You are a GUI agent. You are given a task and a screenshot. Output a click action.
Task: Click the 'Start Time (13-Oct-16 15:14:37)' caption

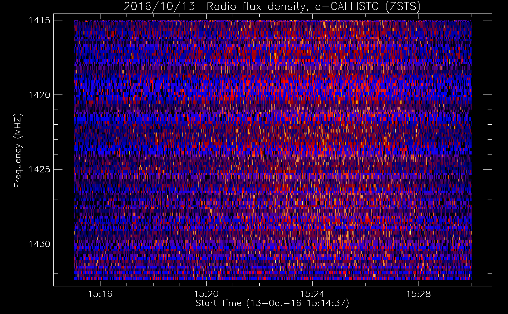(x=272, y=303)
